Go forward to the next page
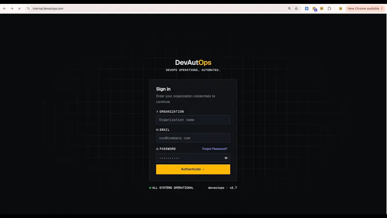 [x=12, y=8]
